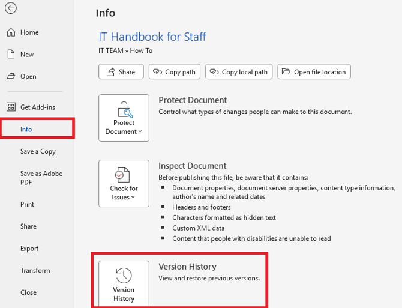The height and width of the screenshot is (308, 402).
Task: Click Close in the sidebar
Action: 28,292
